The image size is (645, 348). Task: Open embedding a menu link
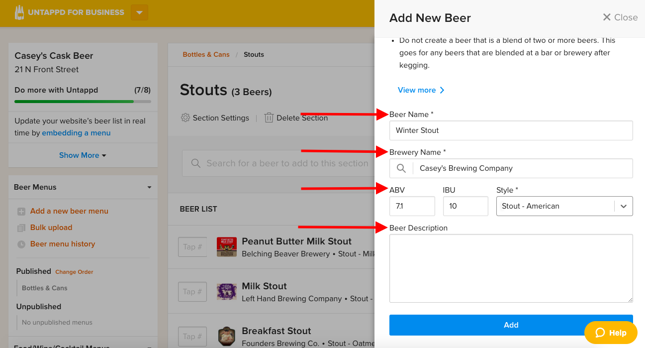[x=76, y=133]
